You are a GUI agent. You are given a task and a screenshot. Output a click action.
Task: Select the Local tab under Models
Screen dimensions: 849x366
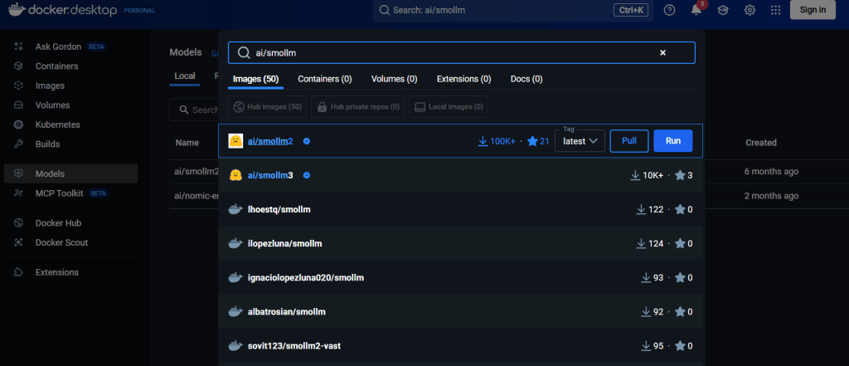pos(185,76)
